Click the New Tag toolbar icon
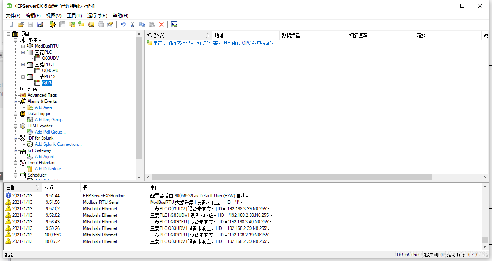 [82, 25]
